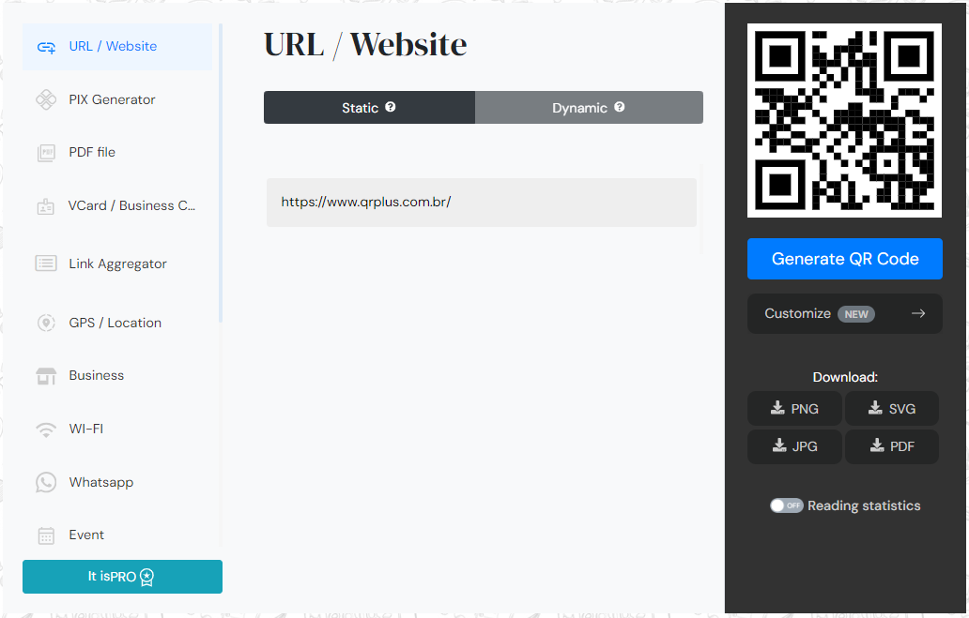Select the URL / Website chain icon

coord(46,45)
